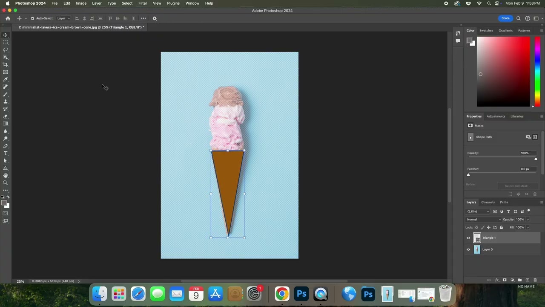Select the Path Selection arrow tool
545x307 pixels.
point(6,161)
